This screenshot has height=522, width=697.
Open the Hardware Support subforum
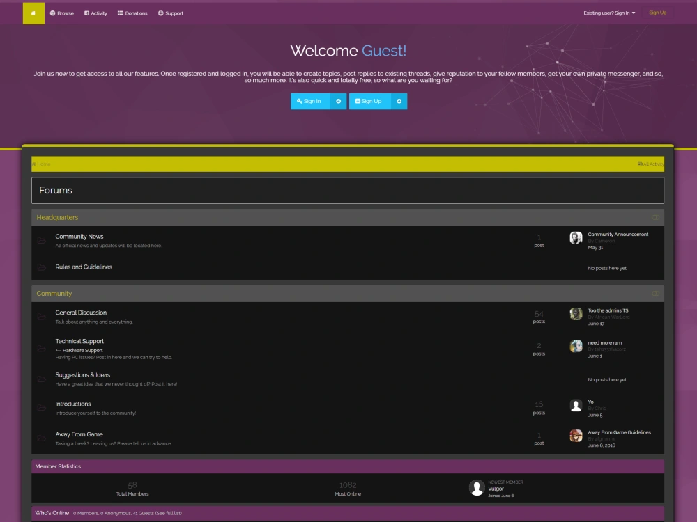click(x=83, y=350)
